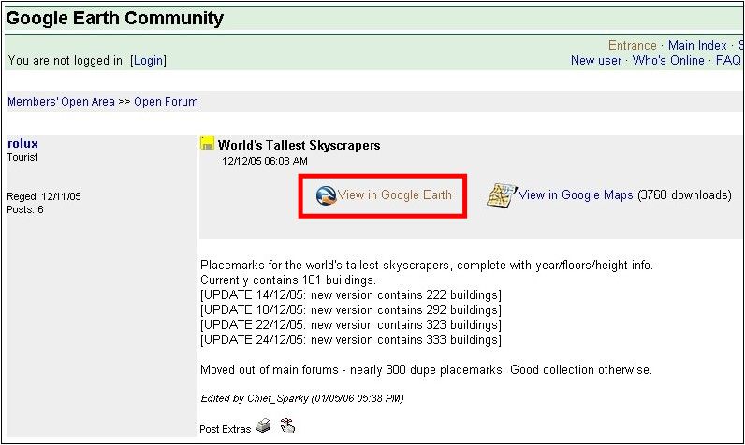Open the View in Google Earth link

coord(395,195)
